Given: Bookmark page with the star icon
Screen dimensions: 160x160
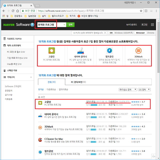Looking at the screenshot, I should [141, 11].
